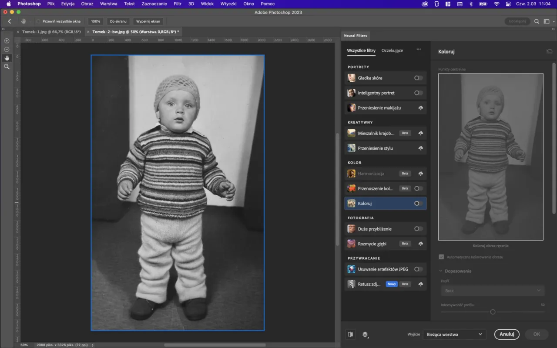Image resolution: width=557 pixels, height=348 pixels.
Task: Click the search icon in the top bar
Action: tap(537, 21)
